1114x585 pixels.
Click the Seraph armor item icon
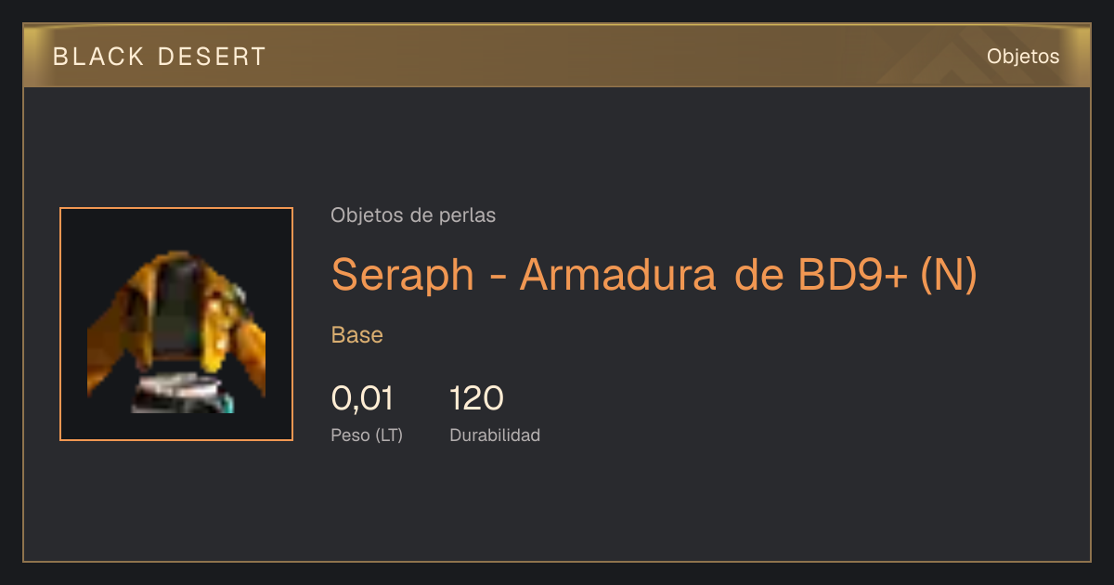176,324
